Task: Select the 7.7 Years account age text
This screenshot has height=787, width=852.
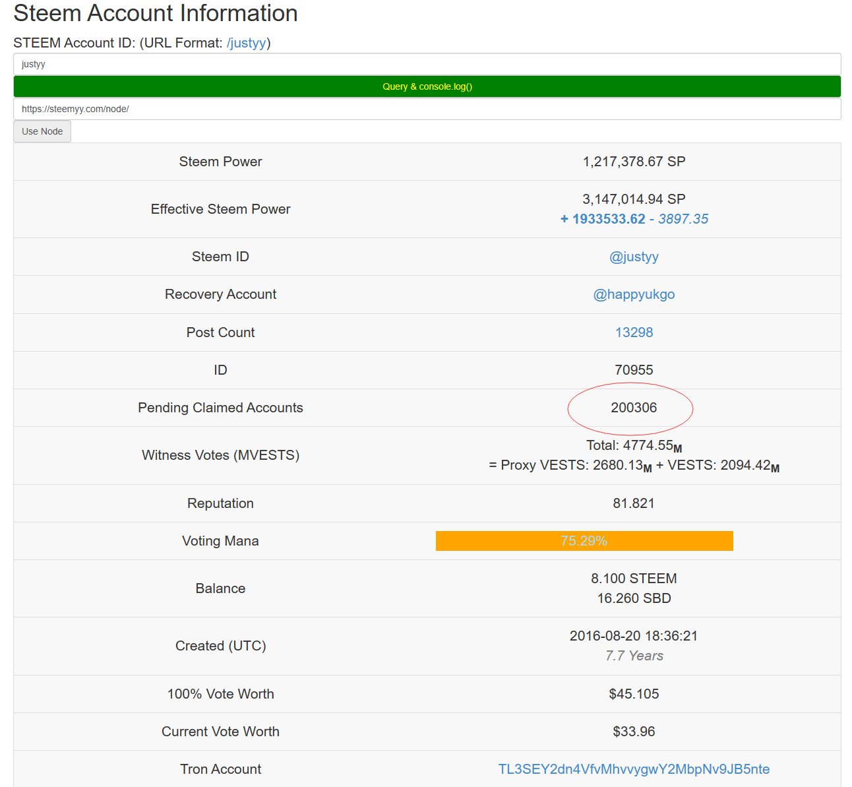Action: pos(634,656)
